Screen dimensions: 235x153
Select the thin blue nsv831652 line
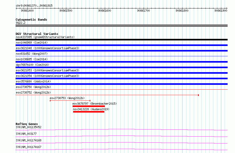[121, 56]
